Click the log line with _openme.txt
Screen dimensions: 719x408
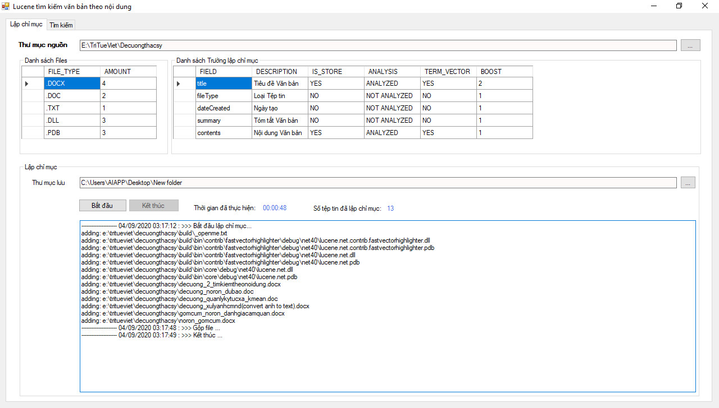[154, 233]
